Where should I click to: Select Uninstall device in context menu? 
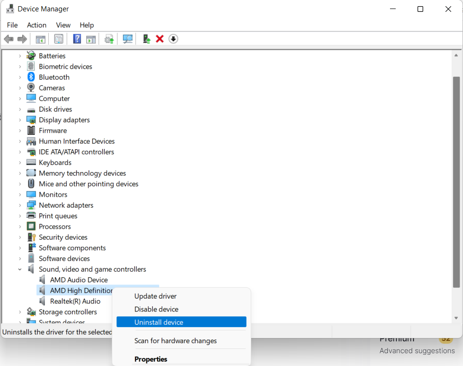182,322
